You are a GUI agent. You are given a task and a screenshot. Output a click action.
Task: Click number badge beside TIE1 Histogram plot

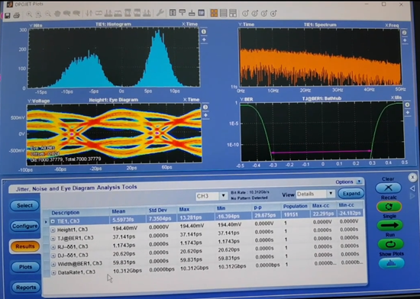click(204, 31)
